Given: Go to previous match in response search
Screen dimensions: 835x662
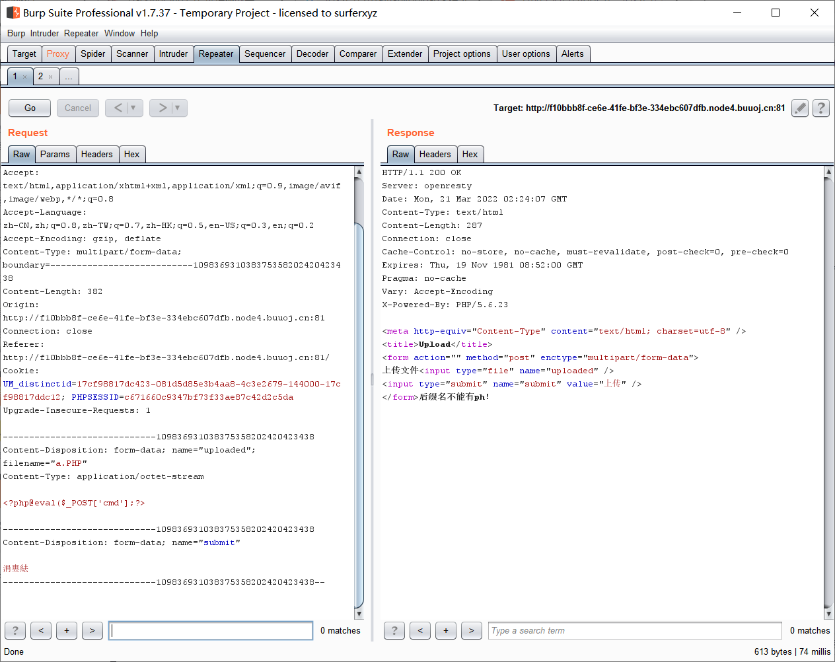Looking at the screenshot, I should coord(420,631).
